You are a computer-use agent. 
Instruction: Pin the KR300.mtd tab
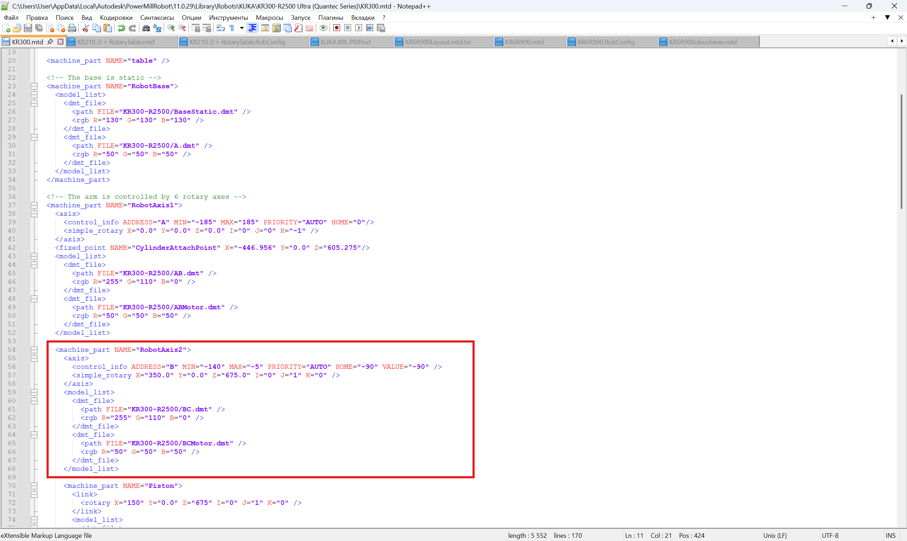pyautogui.click(x=50, y=41)
